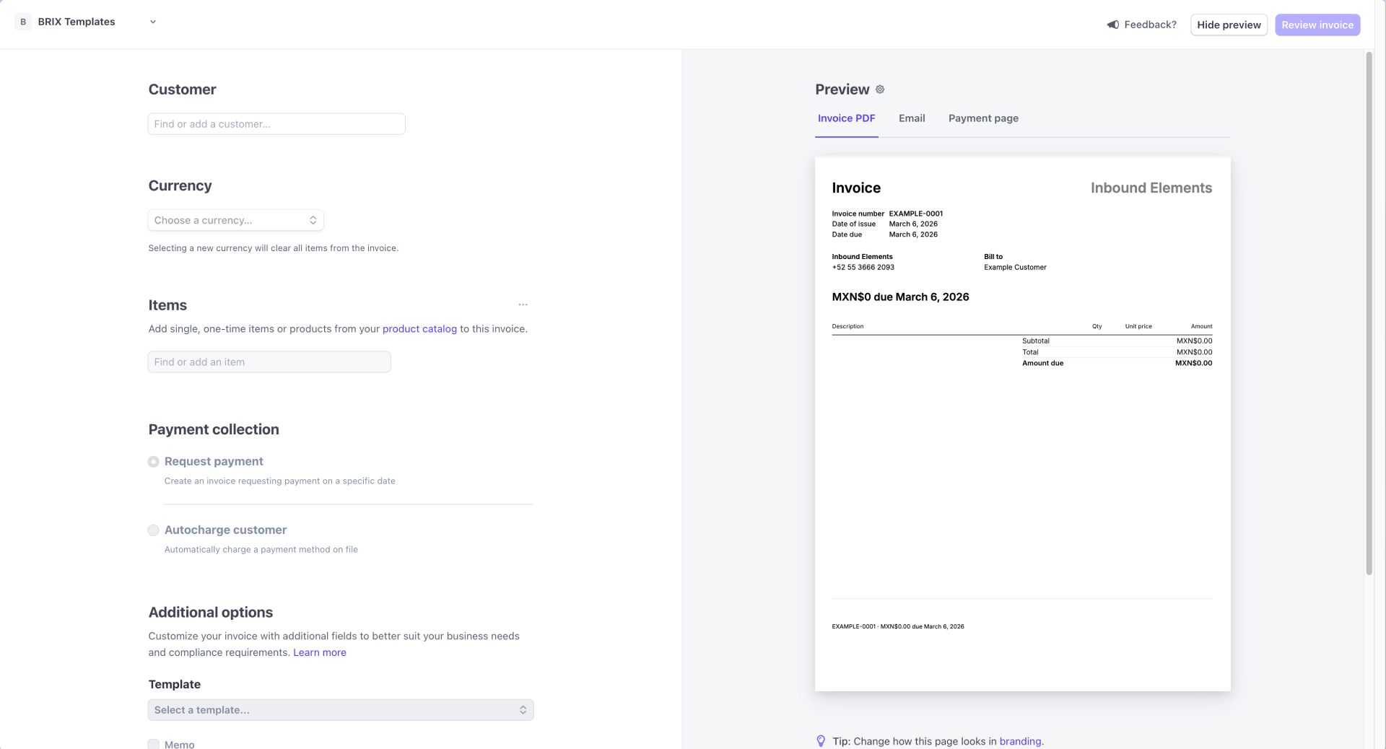Enable the Memo checkbox

153,744
